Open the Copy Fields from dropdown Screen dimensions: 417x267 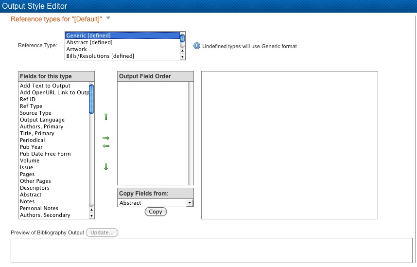tap(155, 203)
